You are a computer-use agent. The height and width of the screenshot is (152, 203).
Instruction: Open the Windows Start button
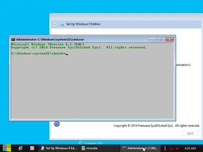(x=7, y=148)
